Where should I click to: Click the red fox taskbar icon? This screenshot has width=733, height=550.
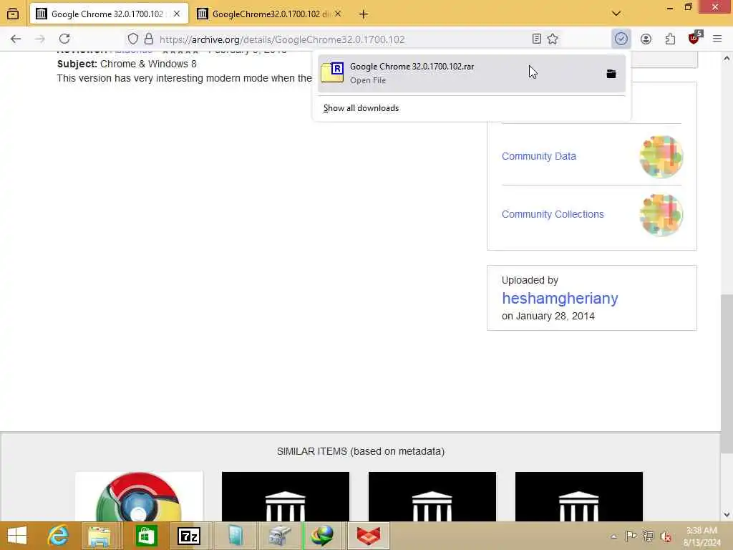[x=369, y=536]
